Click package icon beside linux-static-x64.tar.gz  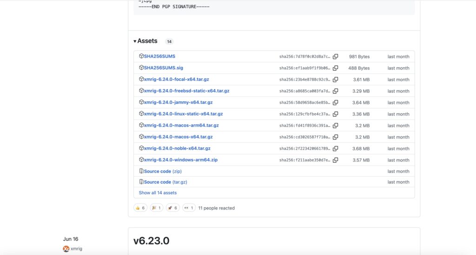(141, 114)
